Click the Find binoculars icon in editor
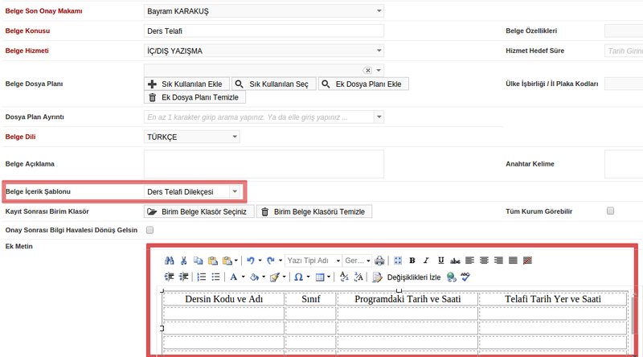The width and height of the screenshot is (643, 357). 169,261
